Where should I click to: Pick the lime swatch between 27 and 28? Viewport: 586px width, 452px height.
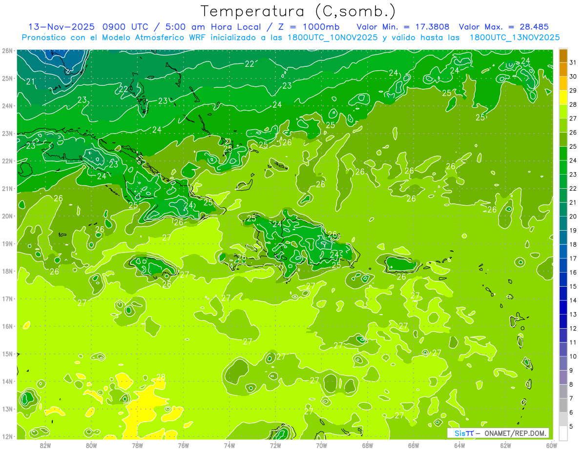click(563, 112)
